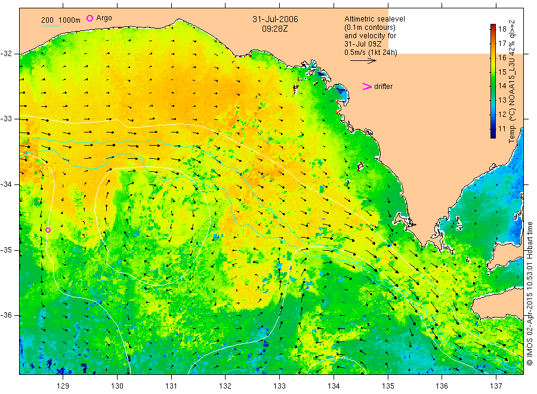Image resolution: width=537 pixels, height=394 pixels.
Task: Click the magenta Argo circle in the legend
Action: coord(89,18)
